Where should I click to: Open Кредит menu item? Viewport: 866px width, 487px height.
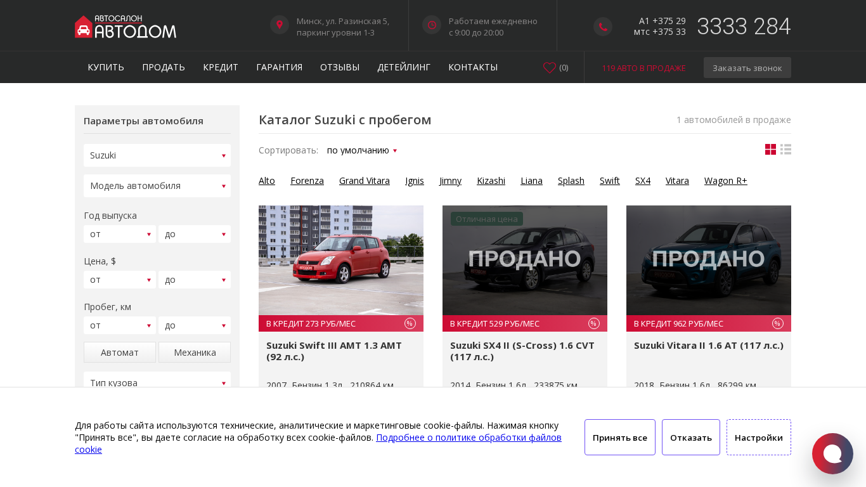point(221,67)
